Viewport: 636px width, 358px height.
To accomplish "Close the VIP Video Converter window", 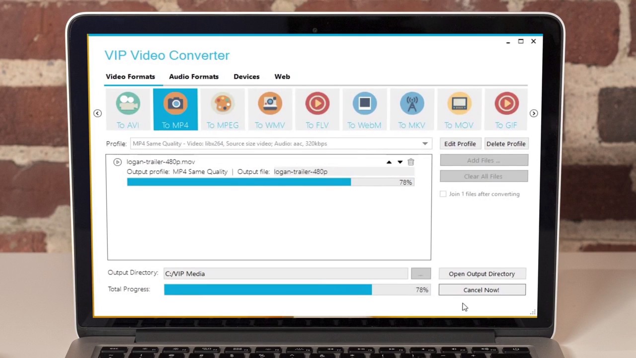I will [x=534, y=41].
